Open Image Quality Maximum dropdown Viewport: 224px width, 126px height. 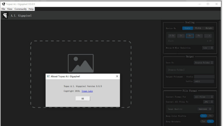pos(204,109)
